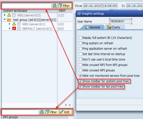The width and height of the screenshot is (143, 119).
Task: Expand the DEFAULT system node
Action: 9,28
